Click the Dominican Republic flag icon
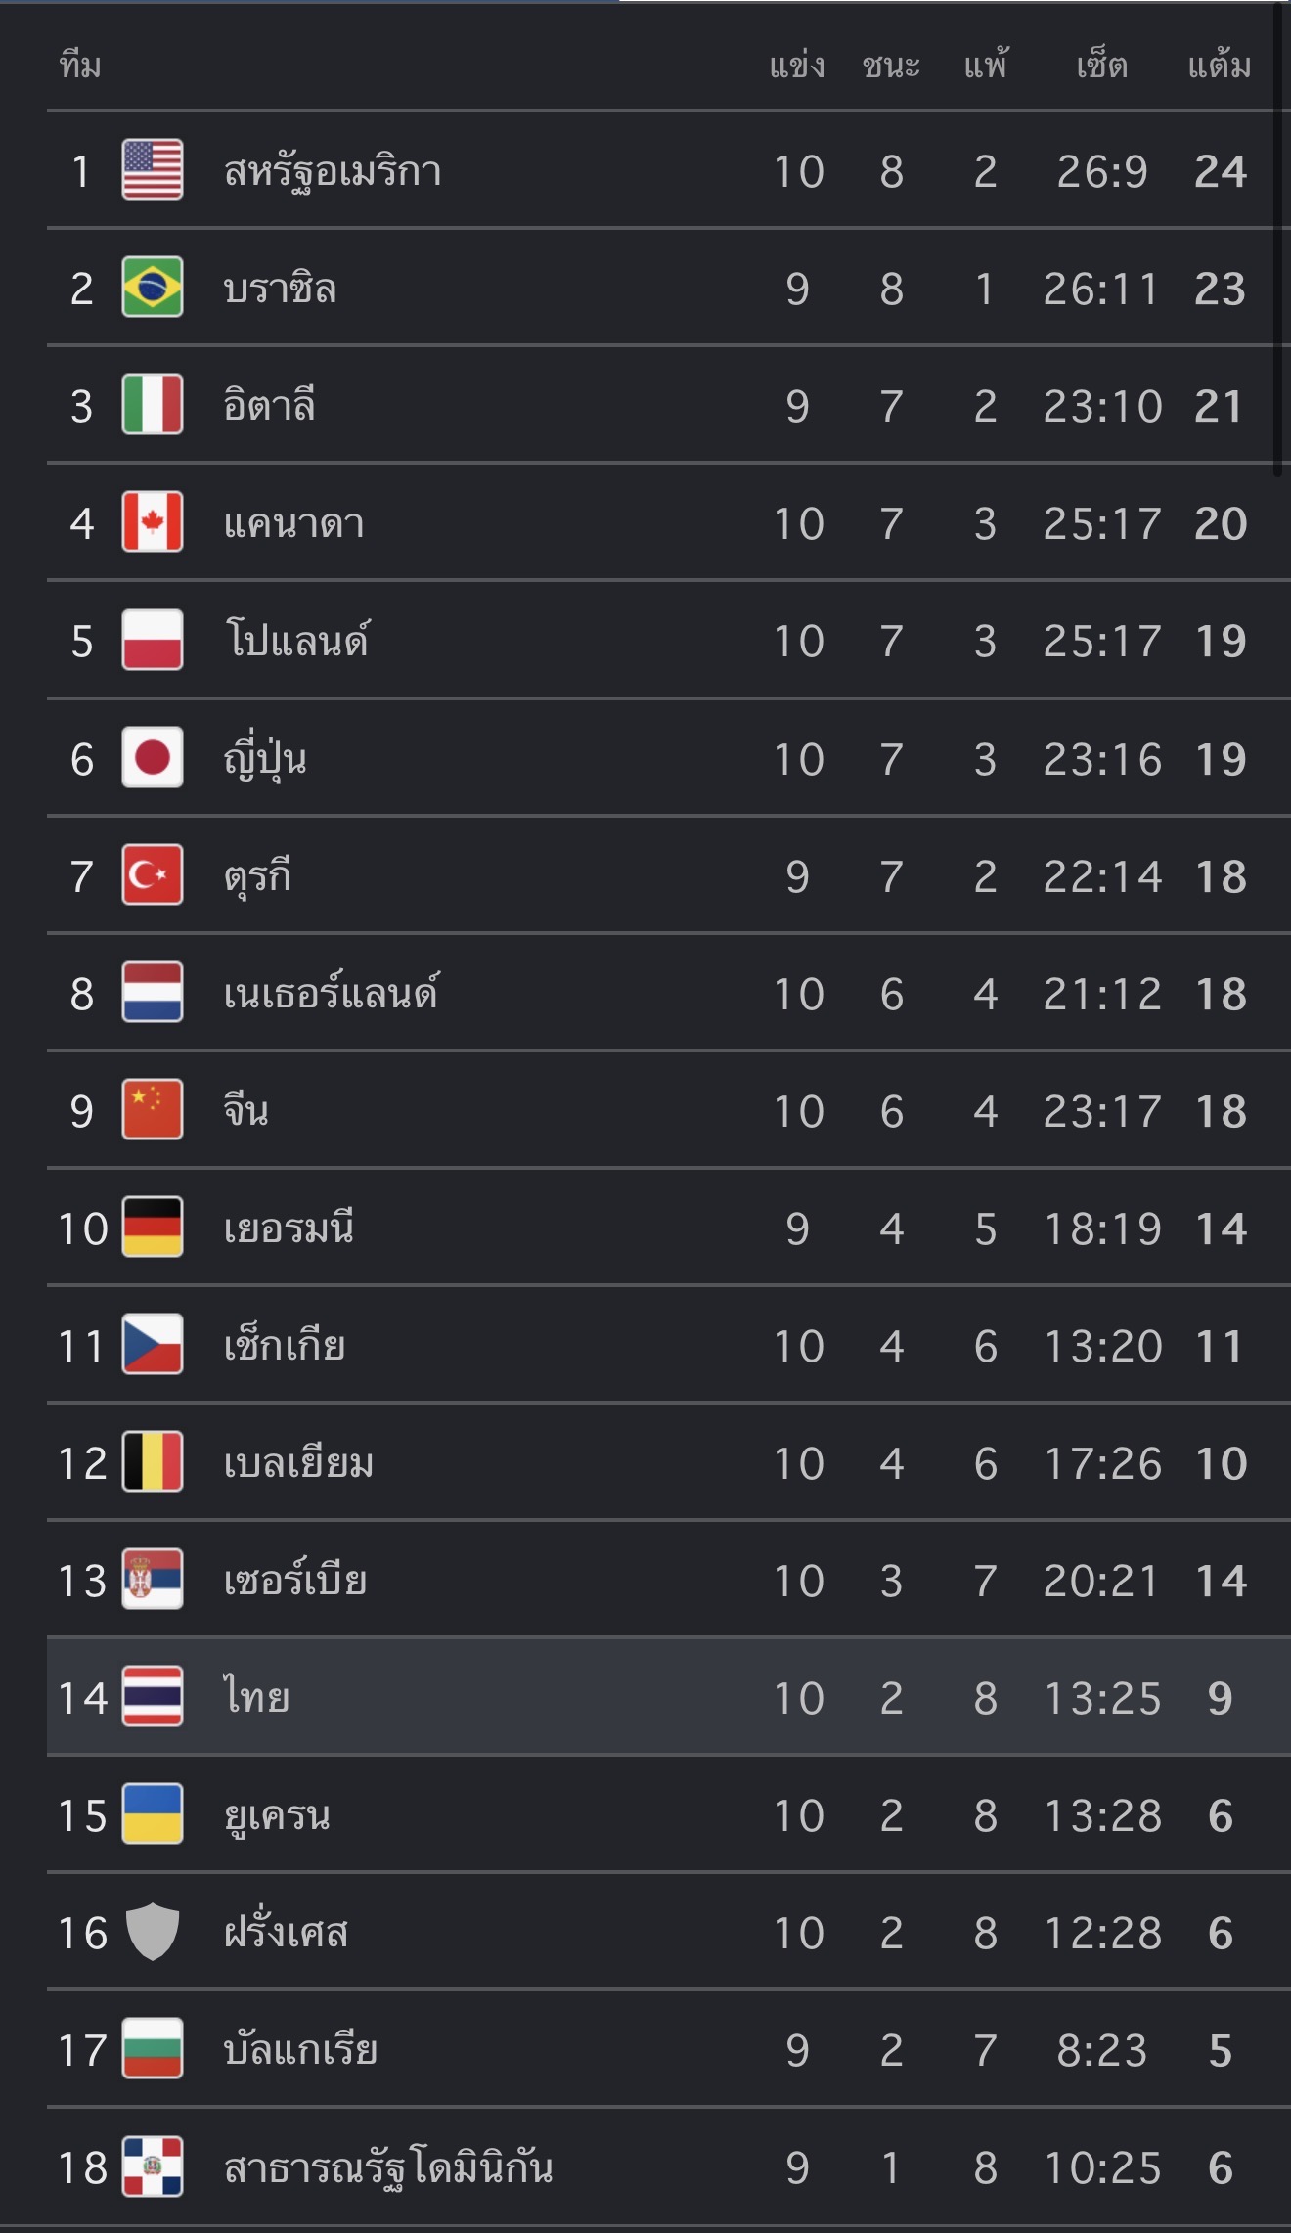Image resolution: width=1291 pixels, height=2233 pixels. pyautogui.click(x=153, y=2166)
